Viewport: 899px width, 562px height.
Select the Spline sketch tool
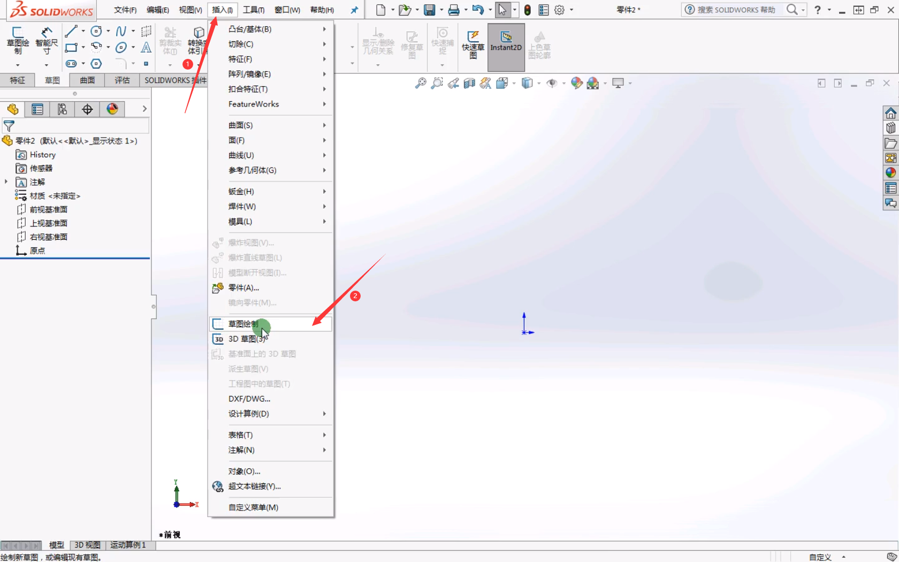(121, 32)
